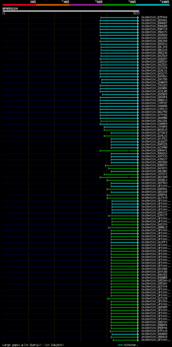Select the UniRef100_Q9JK86 label

pyautogui.click(x=154, y=269)
